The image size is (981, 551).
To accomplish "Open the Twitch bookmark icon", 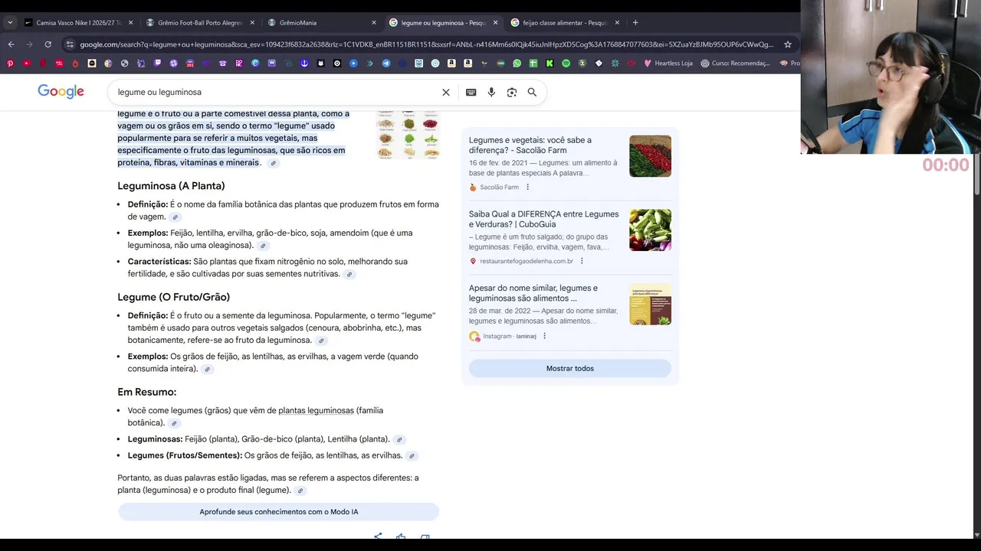I will tap(157, 64).
